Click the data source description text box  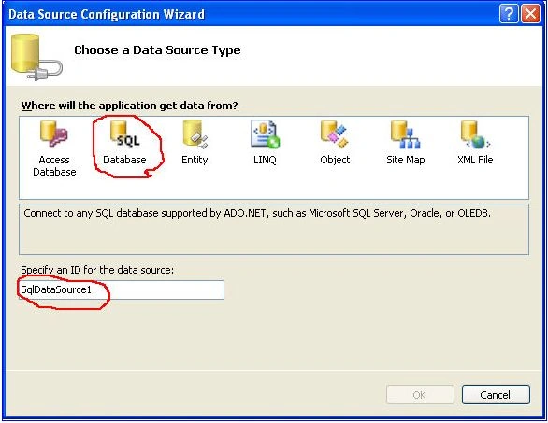tap(274, 230)
